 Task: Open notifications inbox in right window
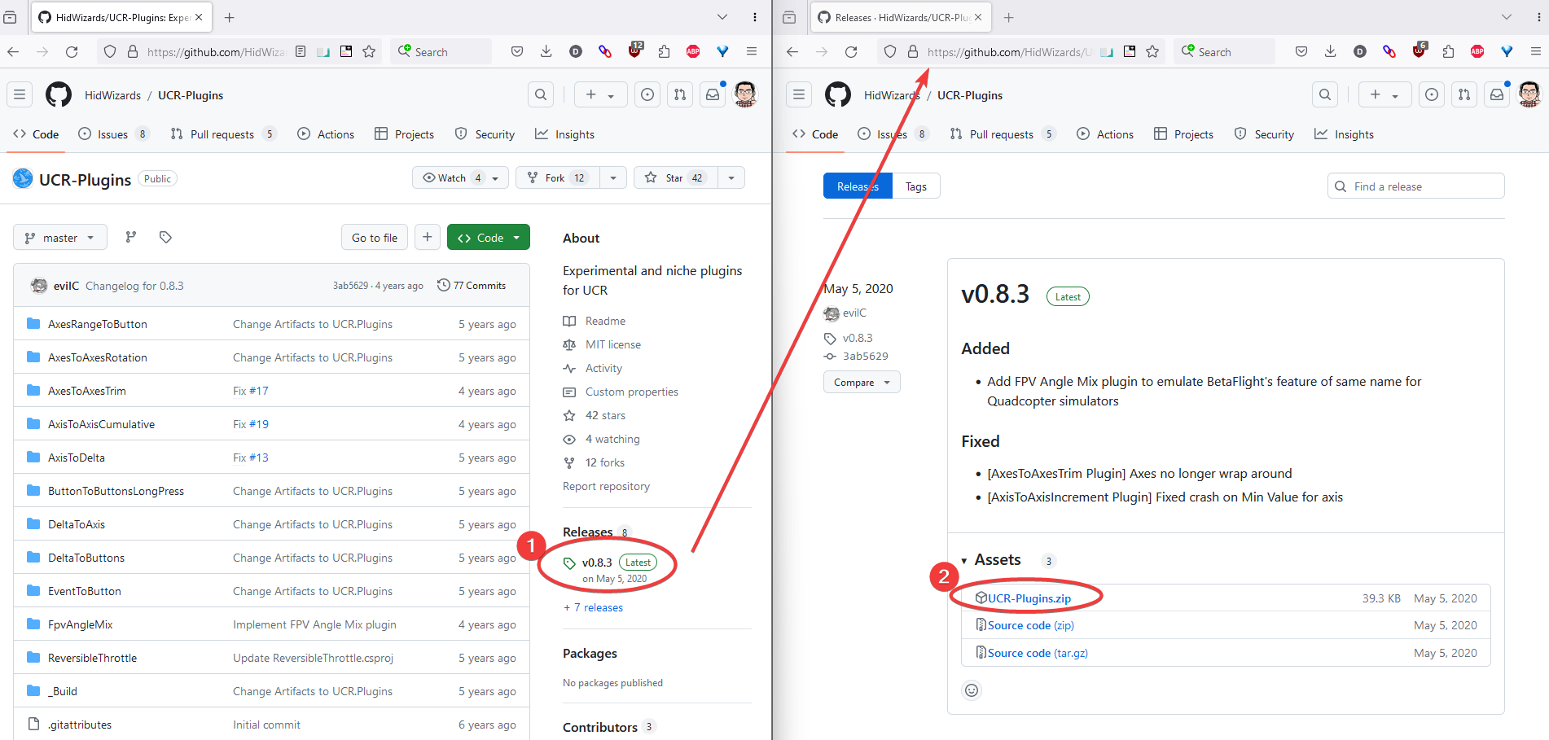tap(1497, 95)
